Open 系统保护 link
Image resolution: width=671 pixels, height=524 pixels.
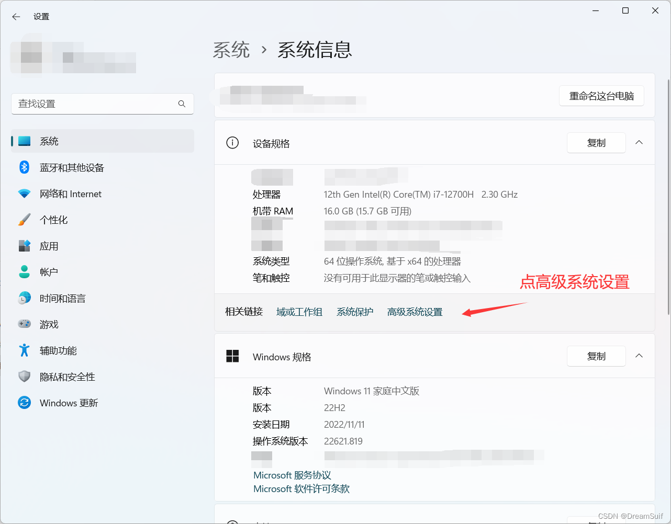pyautogui.click(x=355, y=312)
